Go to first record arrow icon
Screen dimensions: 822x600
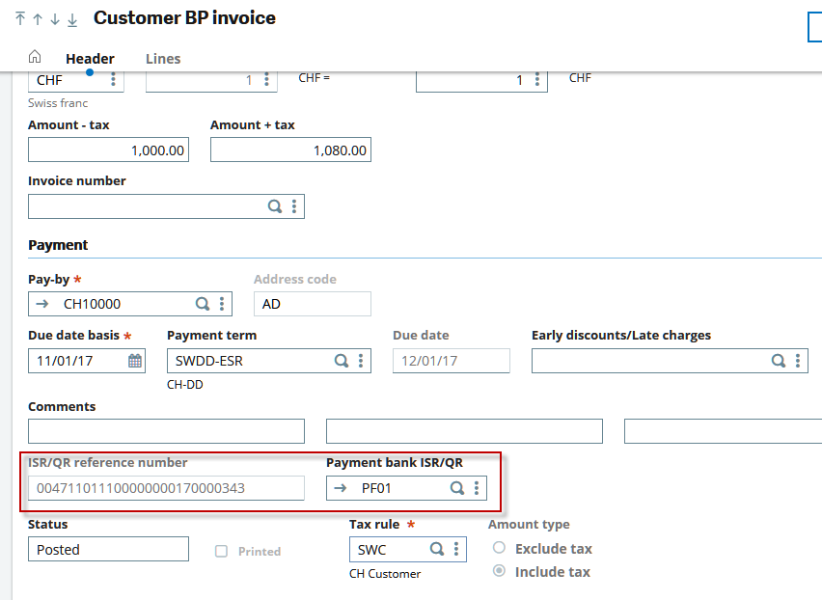(20, 19)
